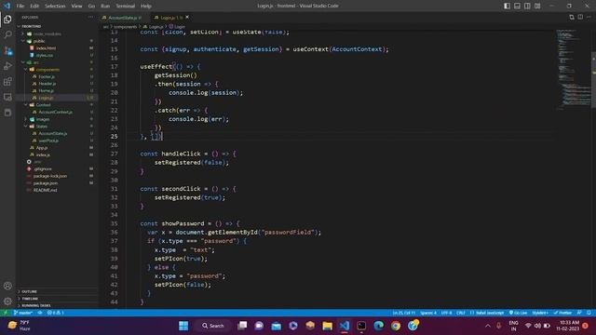Image resolution: width=596 pixels, height=335 pixels.
Task: Open the Accounts menu in the activity bar
Action: [x=7, y=286]
